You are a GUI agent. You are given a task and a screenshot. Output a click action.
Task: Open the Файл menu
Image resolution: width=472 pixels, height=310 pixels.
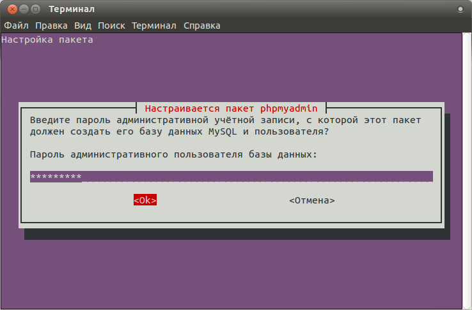click(16, 26)
